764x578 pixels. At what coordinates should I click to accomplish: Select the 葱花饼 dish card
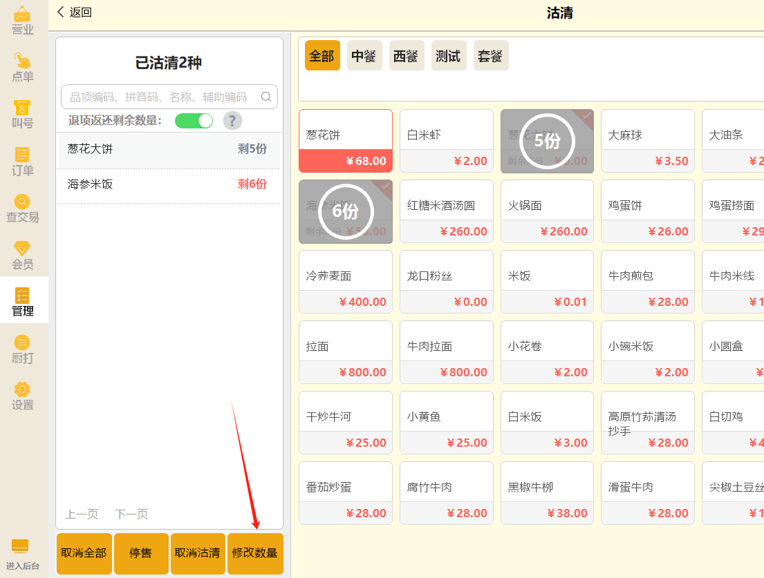(x=346, y=141)
